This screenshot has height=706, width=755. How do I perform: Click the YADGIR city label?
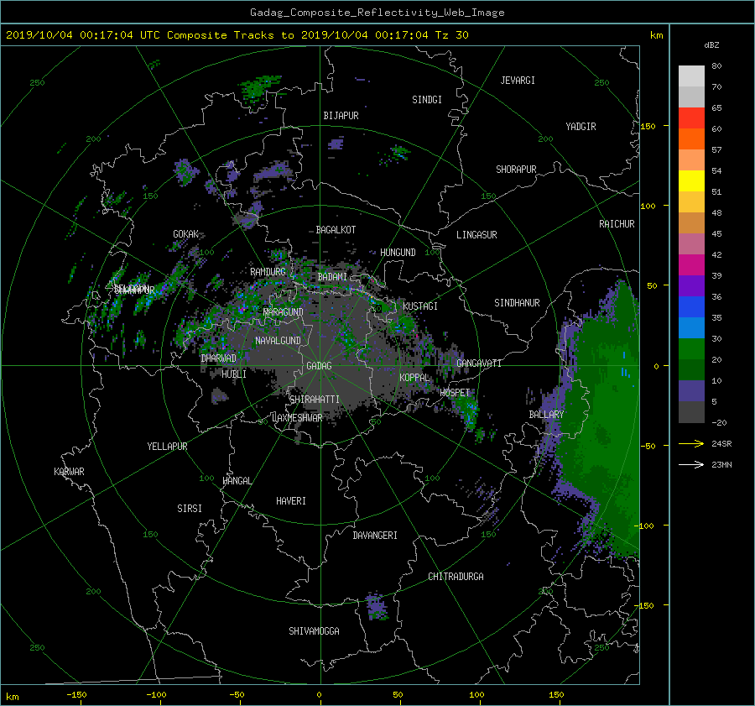581,127
